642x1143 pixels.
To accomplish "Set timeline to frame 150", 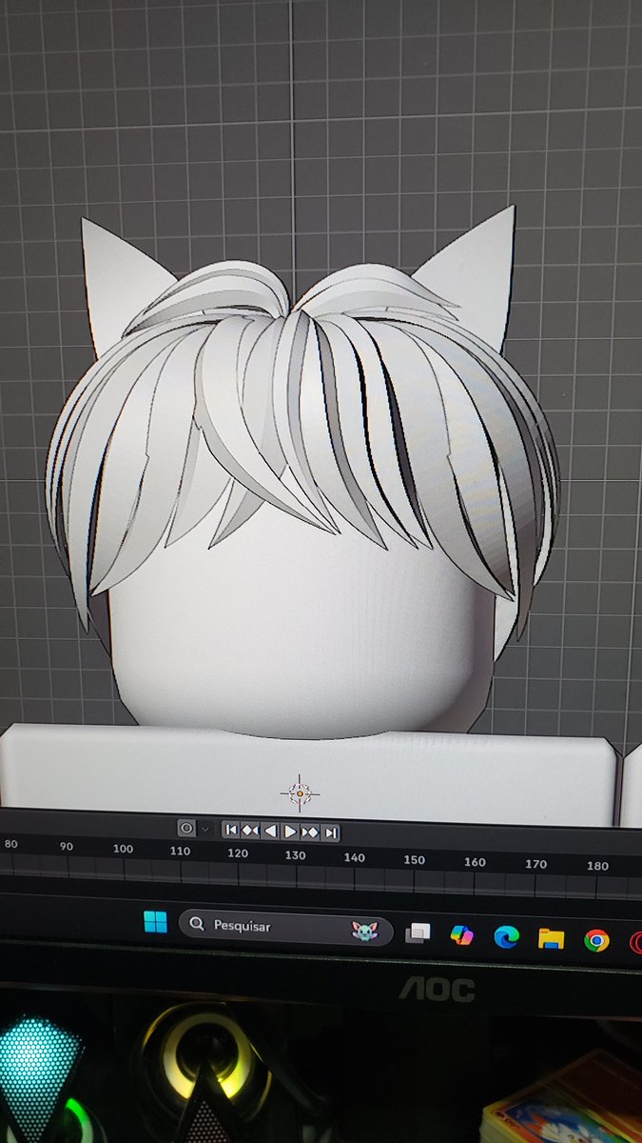I will [414, 859].
